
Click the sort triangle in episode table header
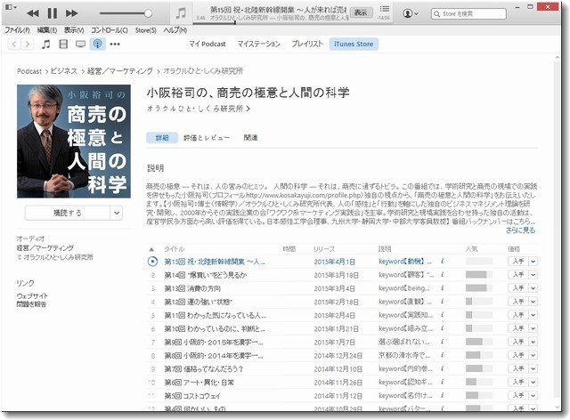(x=151, y=249)
